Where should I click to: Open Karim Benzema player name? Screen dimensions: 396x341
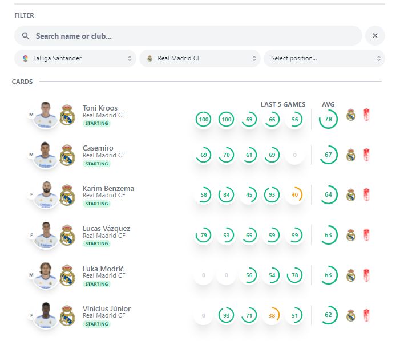tap(108, 188)
